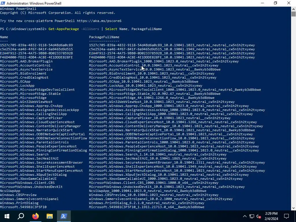Screen dimensions: 296x222
Task: Click Microsoft.Windows.StartMenuExperienceHost name entry
Action: (42, 171)
